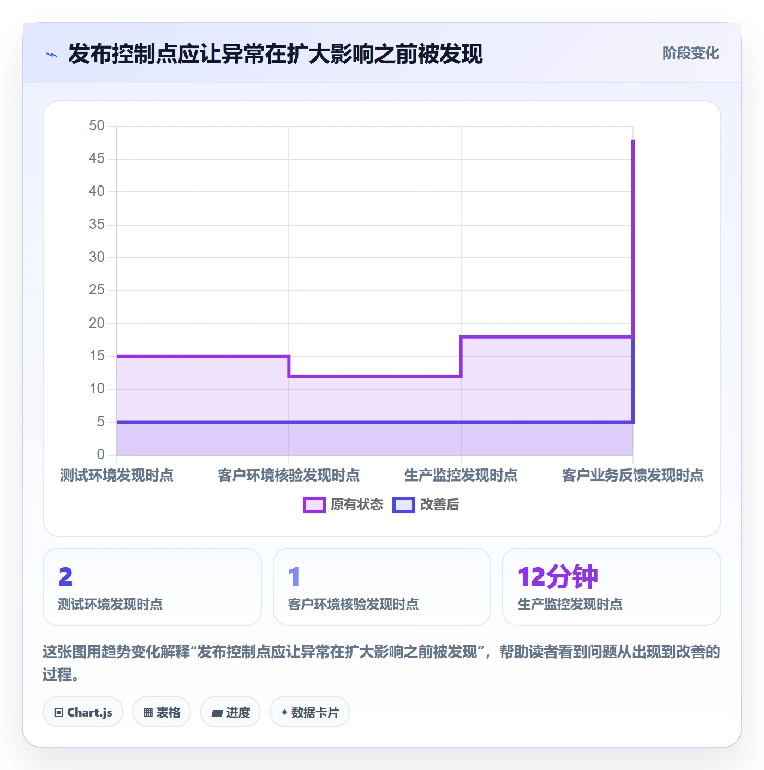Click the purple 原有状态 legend swatch
Image resolution: width=764 pixels, height=770 pixels.
point(314,505)
